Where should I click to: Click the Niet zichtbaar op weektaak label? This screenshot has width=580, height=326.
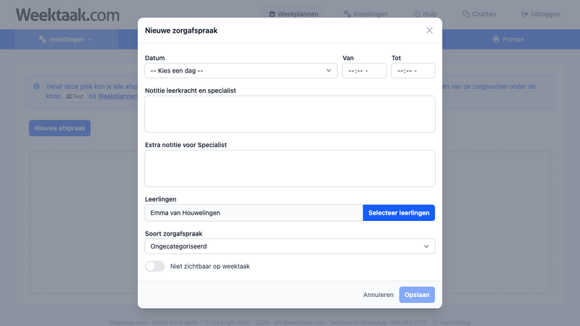210,267
